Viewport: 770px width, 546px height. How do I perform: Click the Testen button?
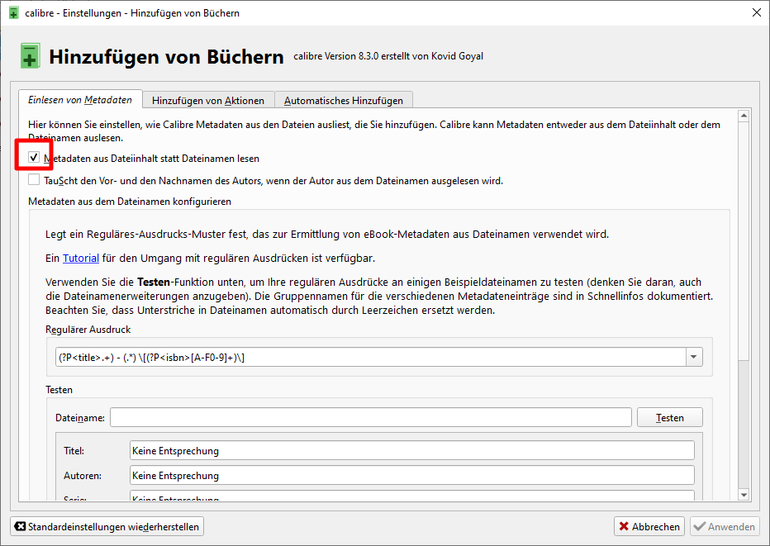click(x=670, y=417)
